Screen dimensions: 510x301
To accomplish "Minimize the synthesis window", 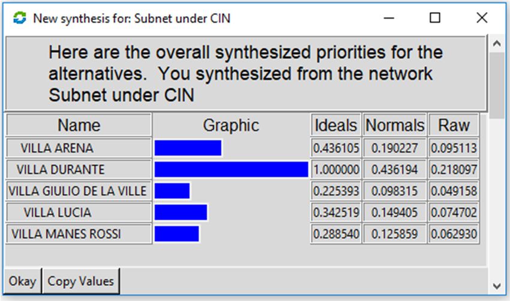I will tap(389, 17).
